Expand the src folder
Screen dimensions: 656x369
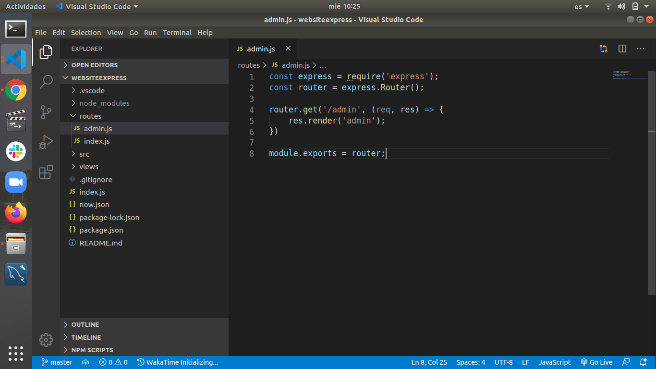(x=144, y=154)
